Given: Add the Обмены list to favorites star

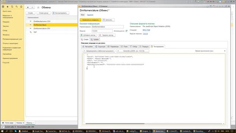Looking at the screenshot, I should pyautogui.click(x=38, y=7).
